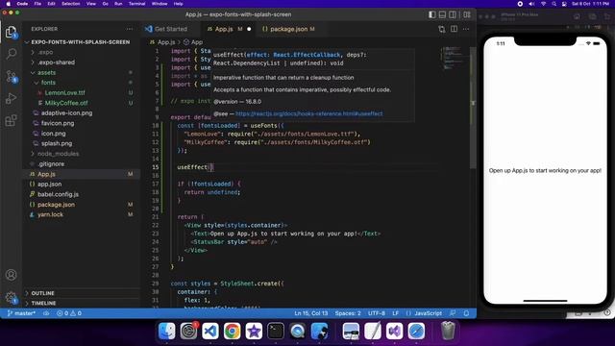Close the unsaved App.js tab dot

click(x=249, y=29)
